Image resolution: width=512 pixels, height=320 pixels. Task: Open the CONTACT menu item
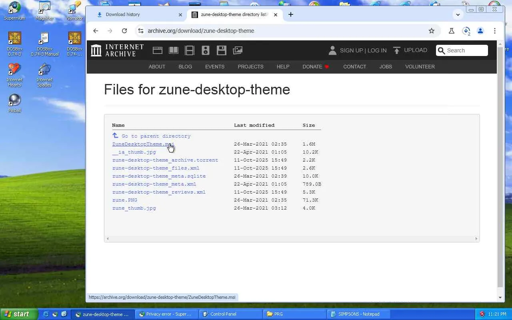[355, 67]
